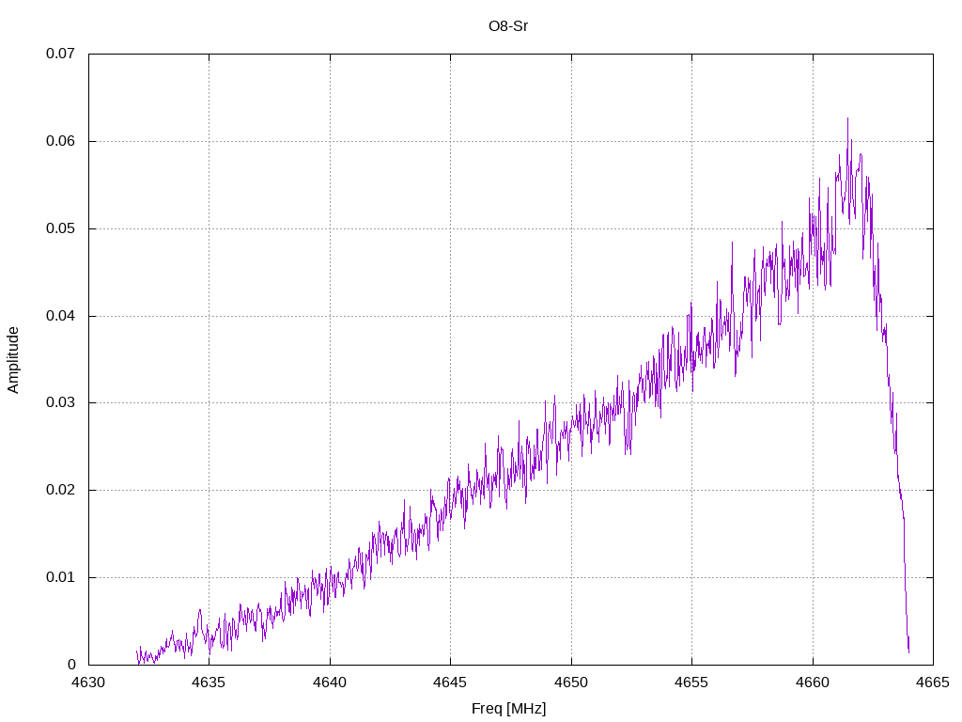Click the 0.04 y-axis tick label
Screen dimensions: 962x722
click(61, 316)
